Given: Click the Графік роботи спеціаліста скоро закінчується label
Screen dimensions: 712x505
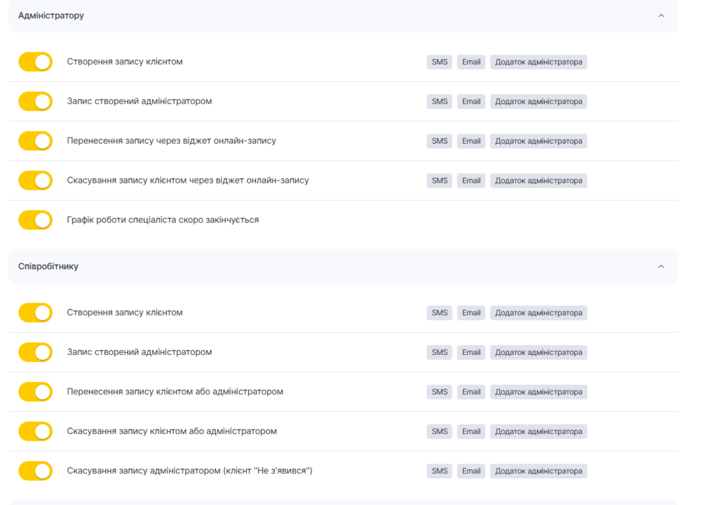Looking at the screenshot, I should [163, 220].
